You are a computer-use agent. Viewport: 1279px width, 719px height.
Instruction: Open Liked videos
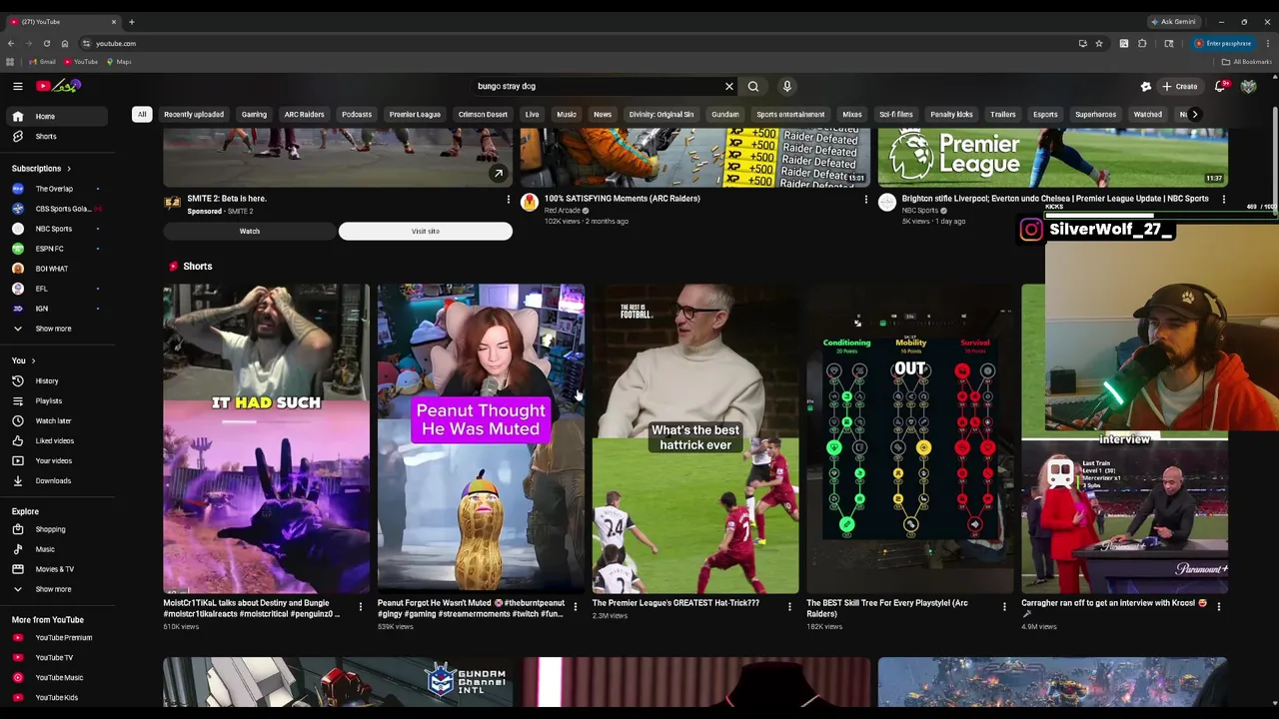[54, 440]
